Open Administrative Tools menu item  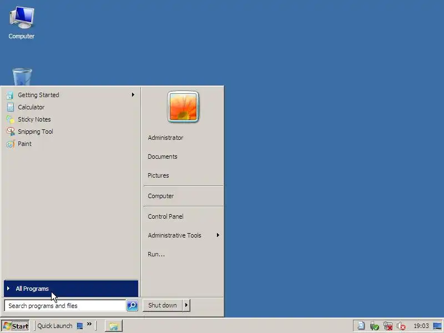pyautogui.click(x=174, y=235)
